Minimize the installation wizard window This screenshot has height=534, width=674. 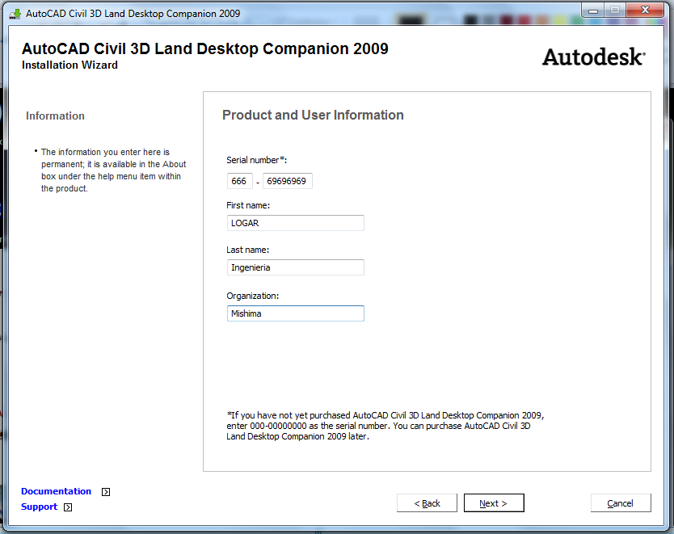click(x=593, y=11)
